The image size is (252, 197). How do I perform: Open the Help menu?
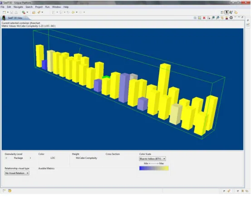point(66,7)
